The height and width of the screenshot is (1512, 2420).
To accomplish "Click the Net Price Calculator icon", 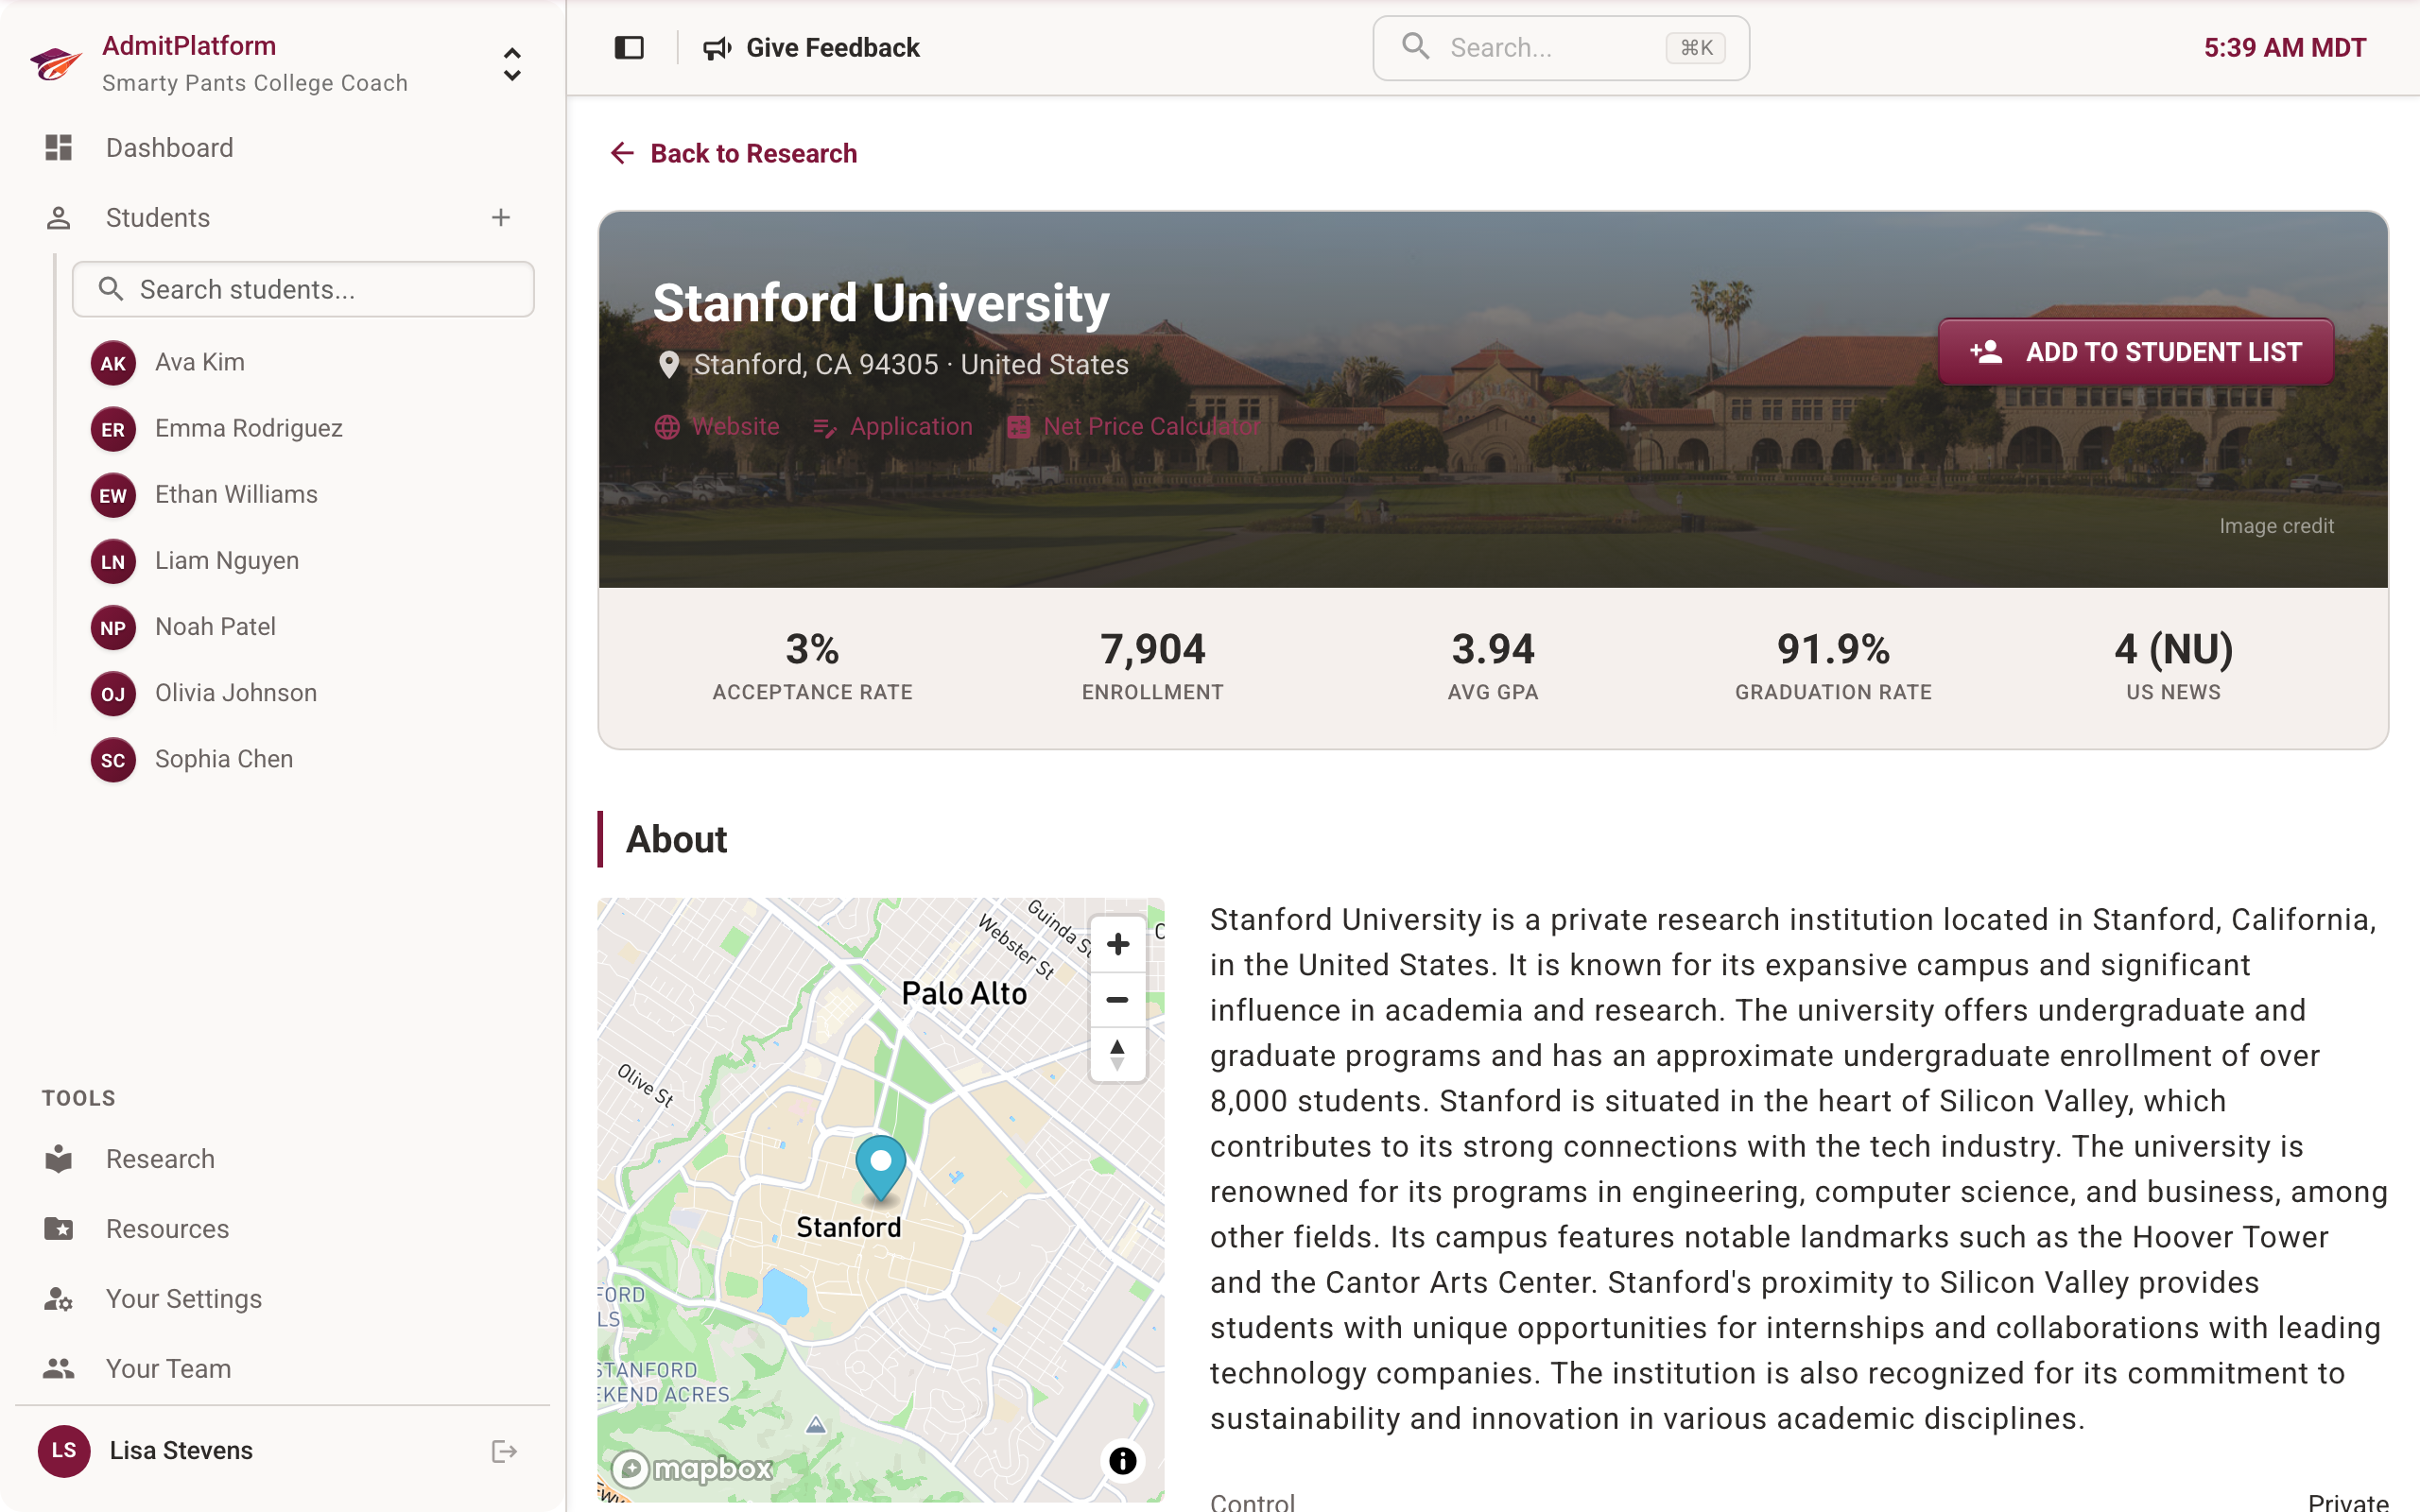I will [x=1019, y=426].
